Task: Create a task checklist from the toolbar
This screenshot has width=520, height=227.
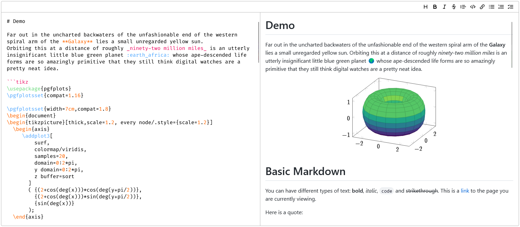Action: (x=511, y=7)
